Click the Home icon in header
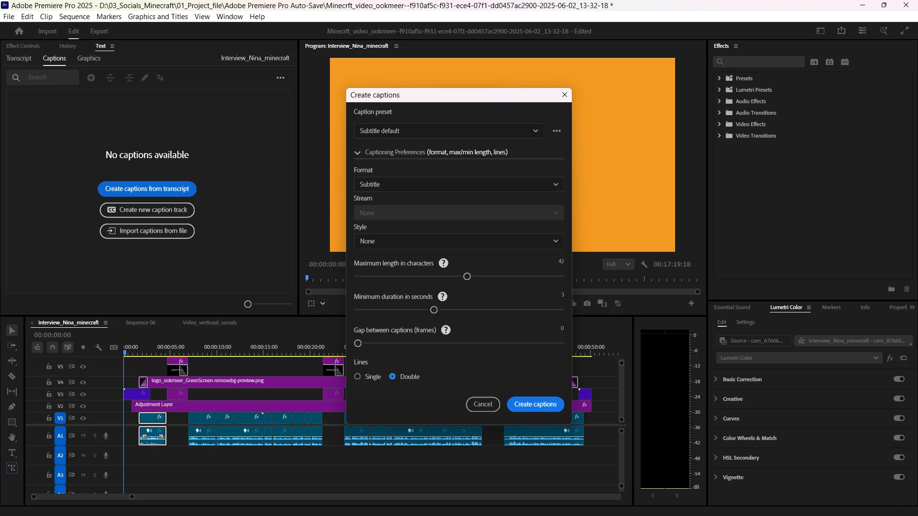This screenshot has height=516, width=918. pos(19,31)
